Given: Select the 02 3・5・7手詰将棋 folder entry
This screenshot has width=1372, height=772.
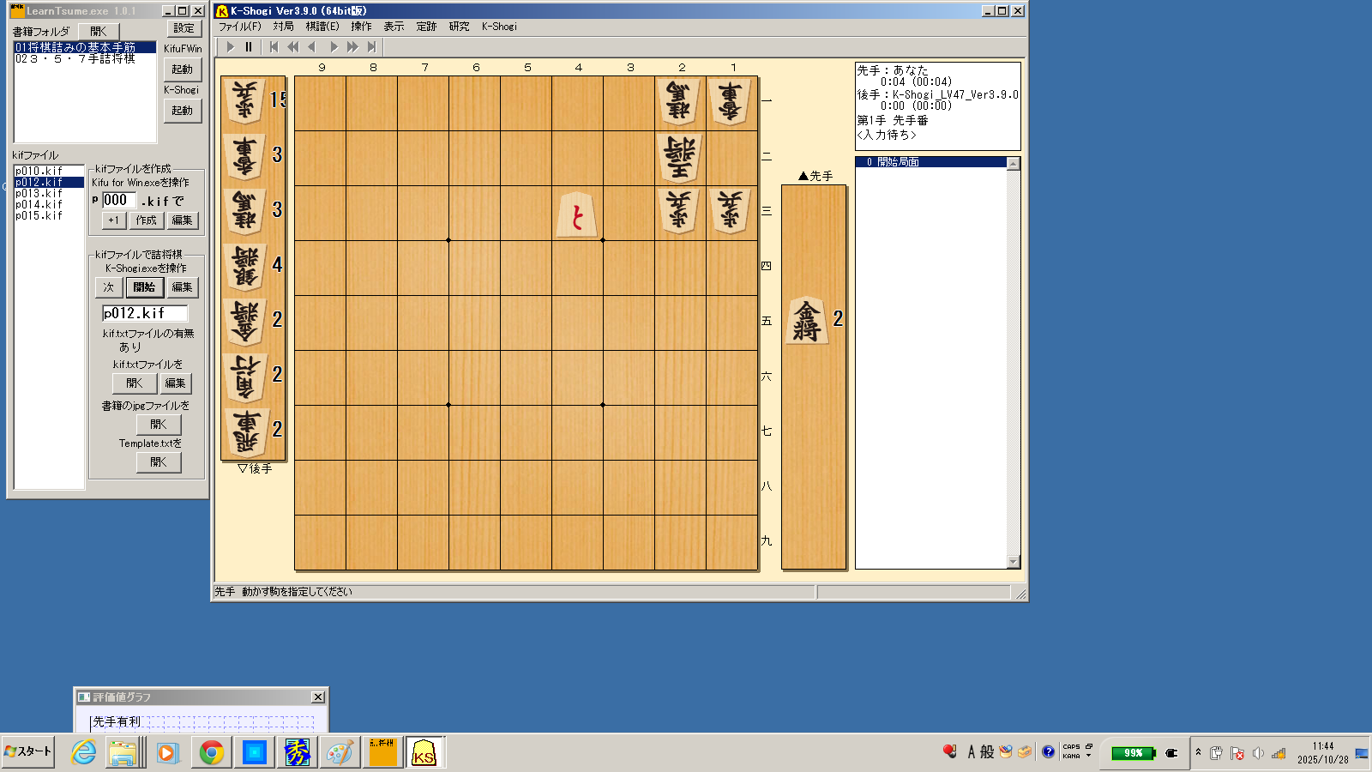Looking at the screenshot, I should point(75,59).
